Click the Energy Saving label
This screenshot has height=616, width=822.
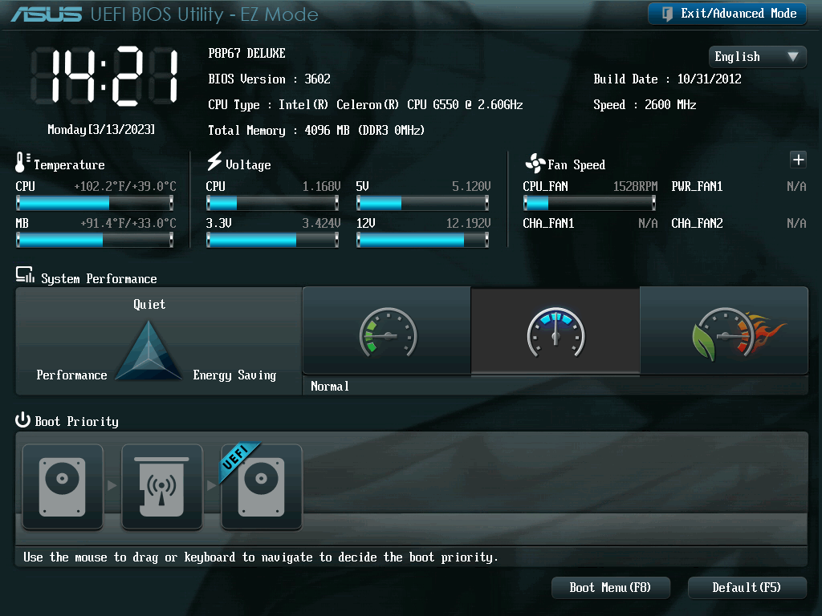coord(234,375)
